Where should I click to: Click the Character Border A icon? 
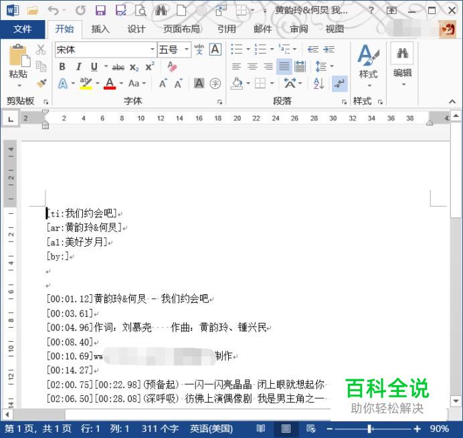(x=215, y=49)
